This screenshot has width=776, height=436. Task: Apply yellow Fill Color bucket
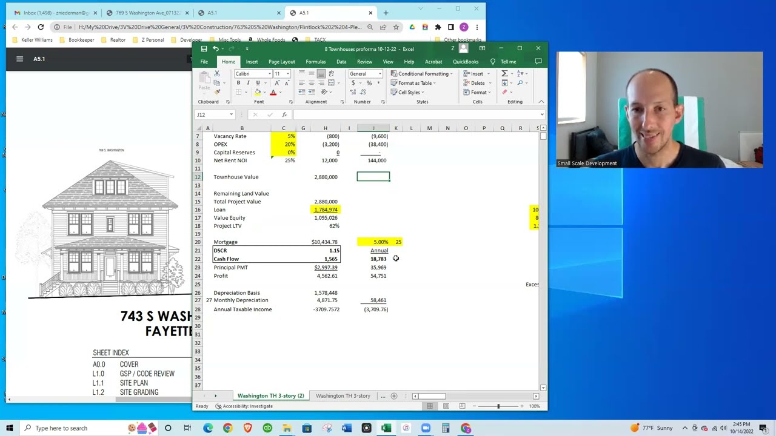(x=258, y=92)
